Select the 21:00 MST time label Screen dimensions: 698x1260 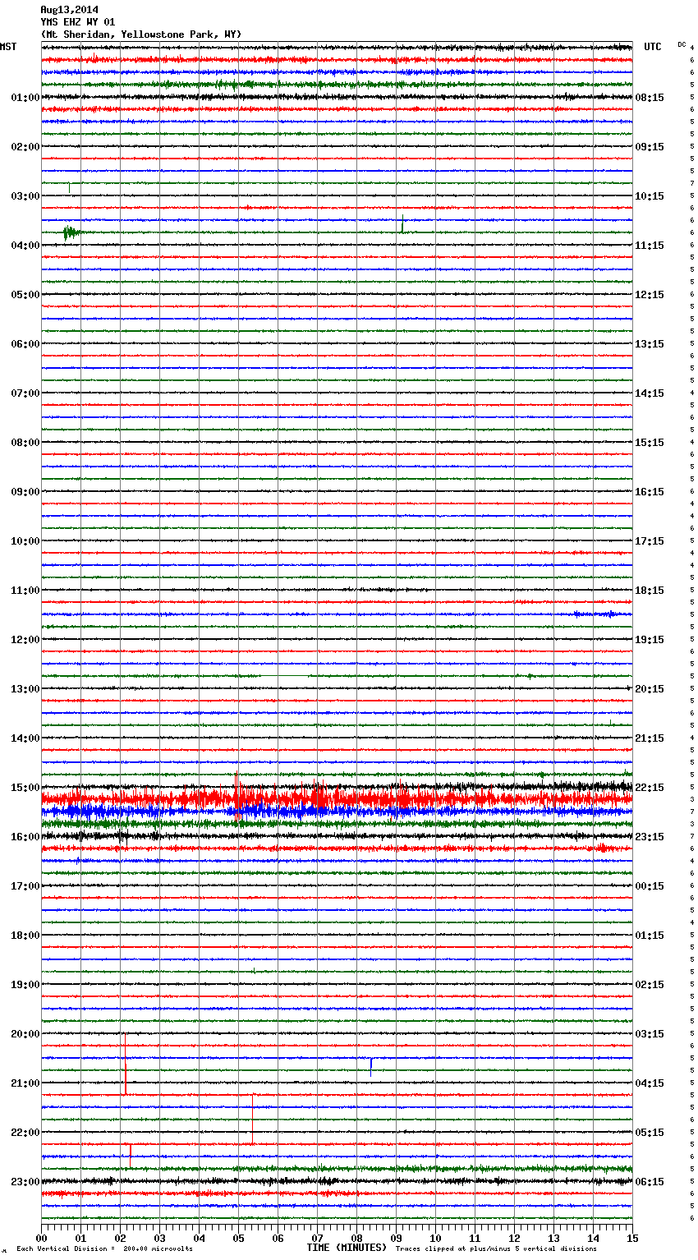coord(25,1083)
